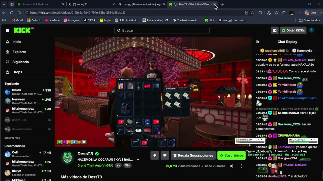
Task: Open the Instagram bookmark
Action: click(71, 20)
